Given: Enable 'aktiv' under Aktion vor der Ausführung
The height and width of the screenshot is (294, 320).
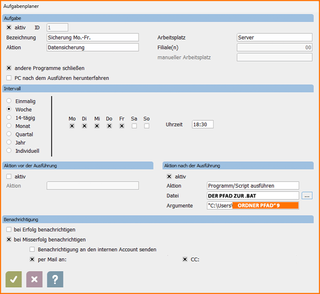Looking at the screenshot, I should click(x=9, y=176).
